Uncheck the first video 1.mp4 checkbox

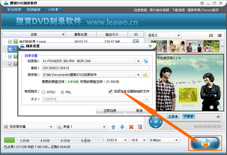coord(10,42)
